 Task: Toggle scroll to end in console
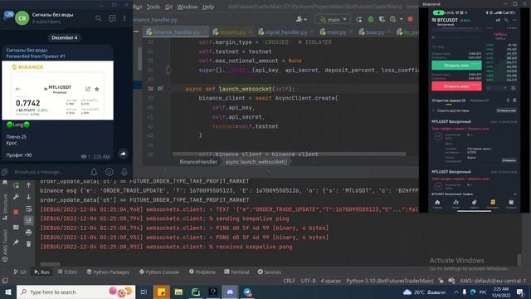tap(28, 220)
